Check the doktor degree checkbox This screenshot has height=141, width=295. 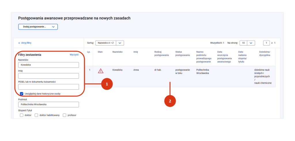[22, 115]
